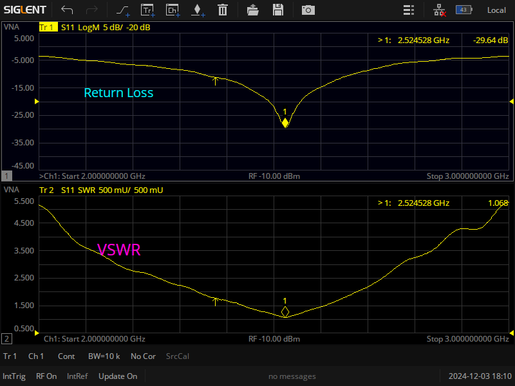Click the No Cor correction status

pyautogui.click(x=143, y=356)
